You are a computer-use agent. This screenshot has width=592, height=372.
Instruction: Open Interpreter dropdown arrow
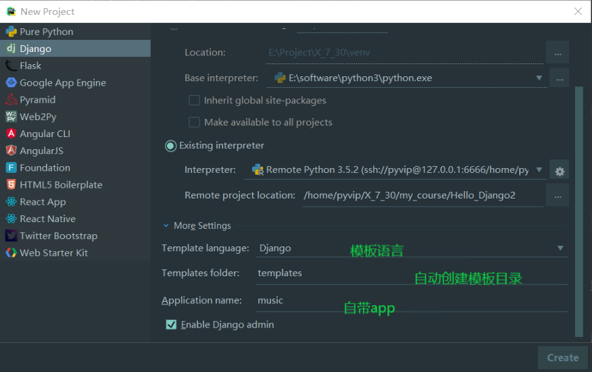pos(539,169)
